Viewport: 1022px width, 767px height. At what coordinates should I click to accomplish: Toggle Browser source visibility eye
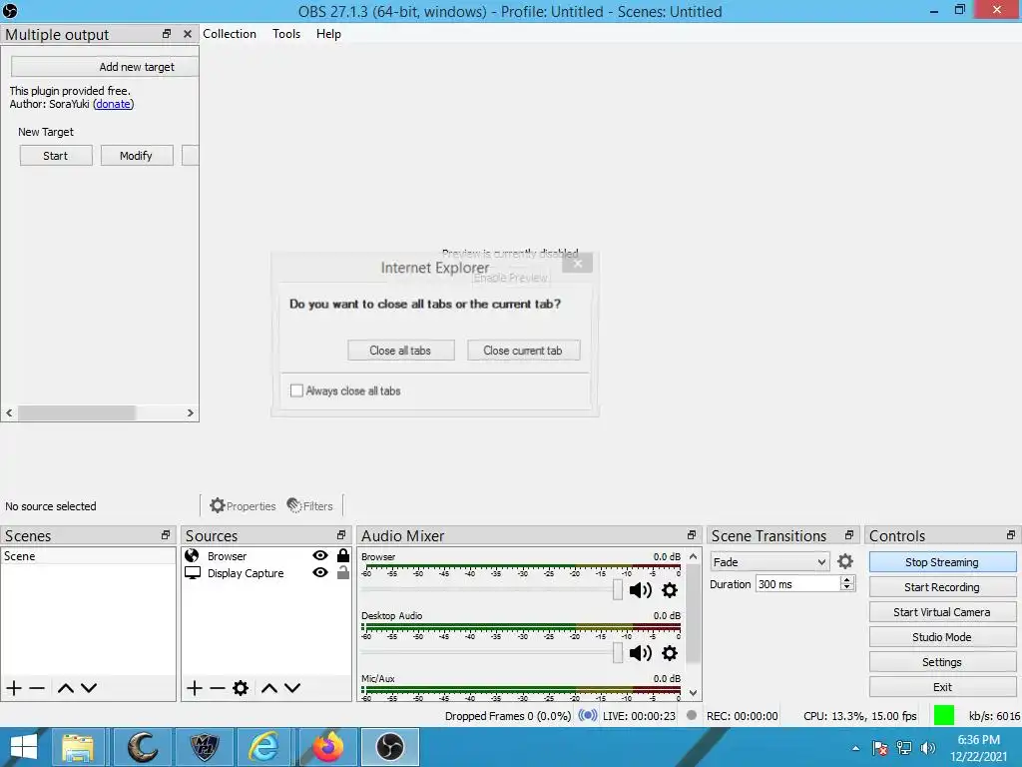point(320,555)
